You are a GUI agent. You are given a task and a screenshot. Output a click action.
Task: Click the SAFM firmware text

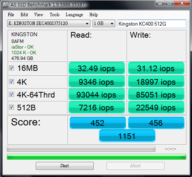click(17, 41)
